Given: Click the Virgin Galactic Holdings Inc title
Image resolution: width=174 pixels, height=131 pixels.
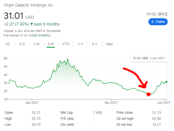Looking at the screenshot, I should 28,5.
